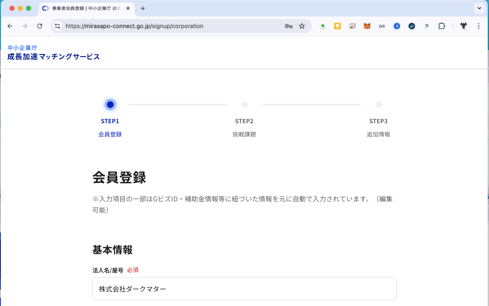The width and height of the screenshot is (489, 306).
Task: Close the 事業者会員登録 tab
Action: pos(128,8)
